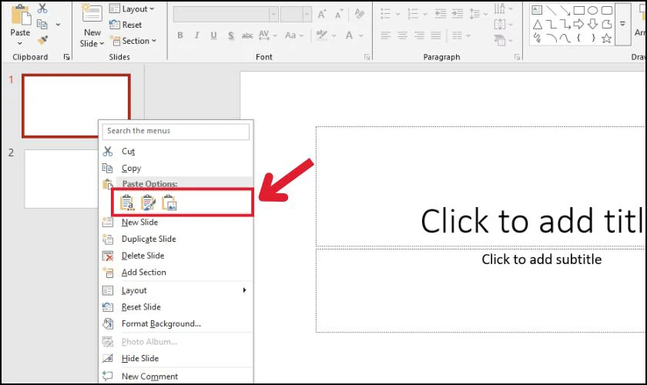Open the font name combo box

tap(273, 15)
